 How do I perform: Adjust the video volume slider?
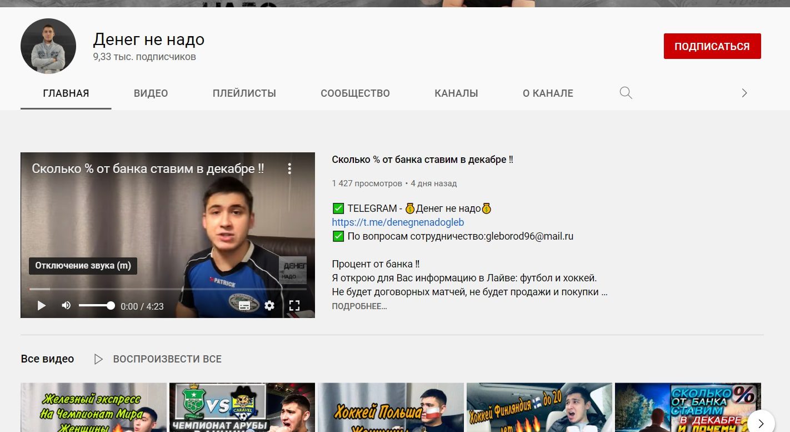96,305
